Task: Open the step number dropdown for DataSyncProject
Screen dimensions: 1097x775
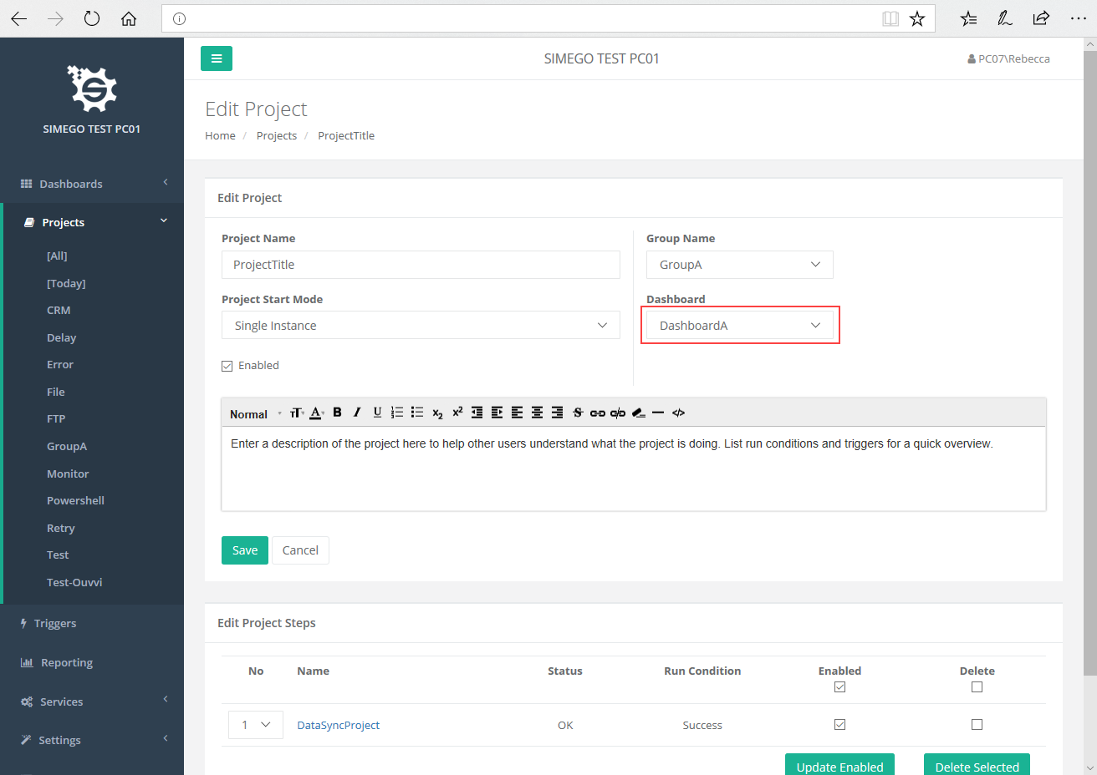Action: (256, 725)
